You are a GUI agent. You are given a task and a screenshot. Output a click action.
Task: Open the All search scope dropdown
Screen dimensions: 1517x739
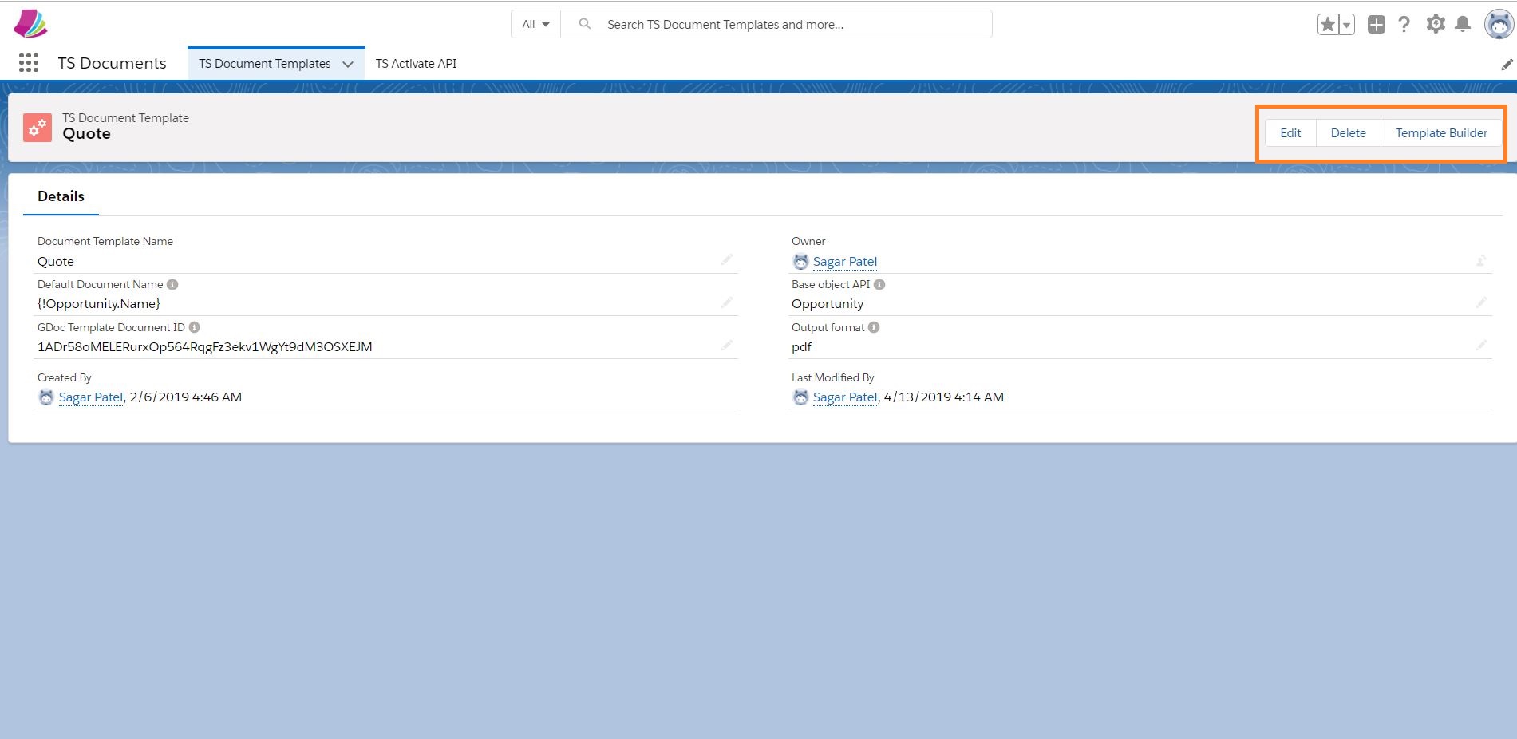point(535,24)
